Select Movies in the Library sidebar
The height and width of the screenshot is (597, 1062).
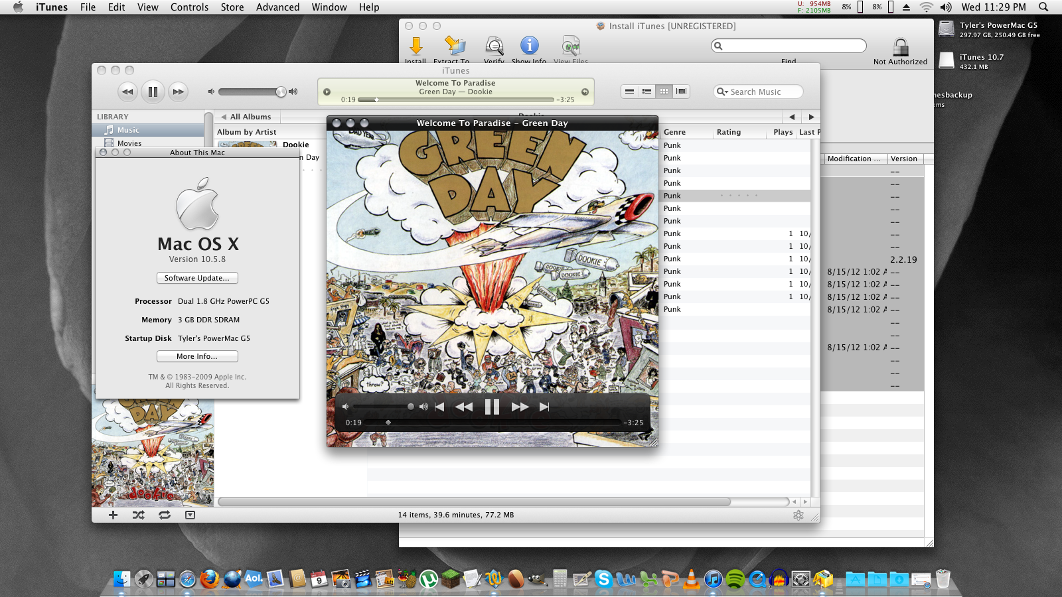[x=148, y=143]
